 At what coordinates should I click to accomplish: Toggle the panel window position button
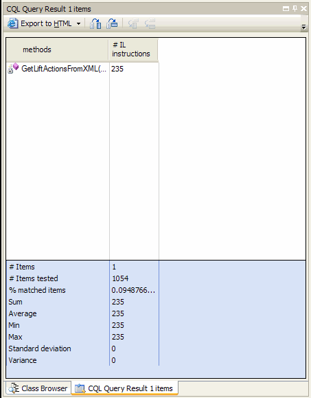point(286,9)
